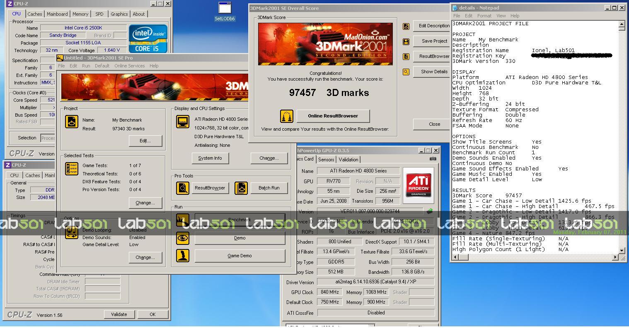Click the Notepad vertical scrollbar down arrow
The width and height of the screenshot is (629, 328).
[622, 251]
